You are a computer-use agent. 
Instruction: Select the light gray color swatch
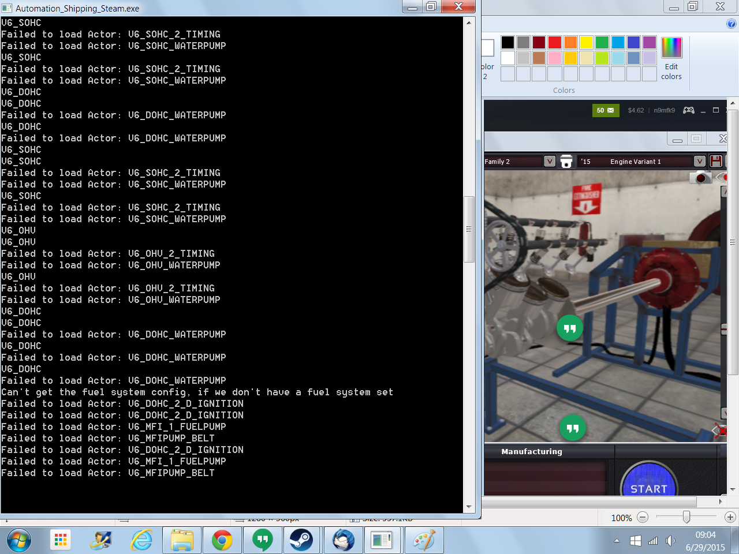pyautogui.click(x=524, y=58)
